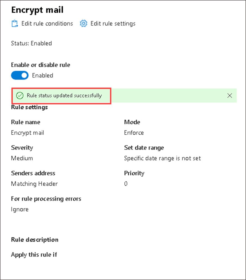Click the 'Rule status updated successfully' message
Image resolution: width=246 pixels, height=280 pixels.
tap(64, 95)
